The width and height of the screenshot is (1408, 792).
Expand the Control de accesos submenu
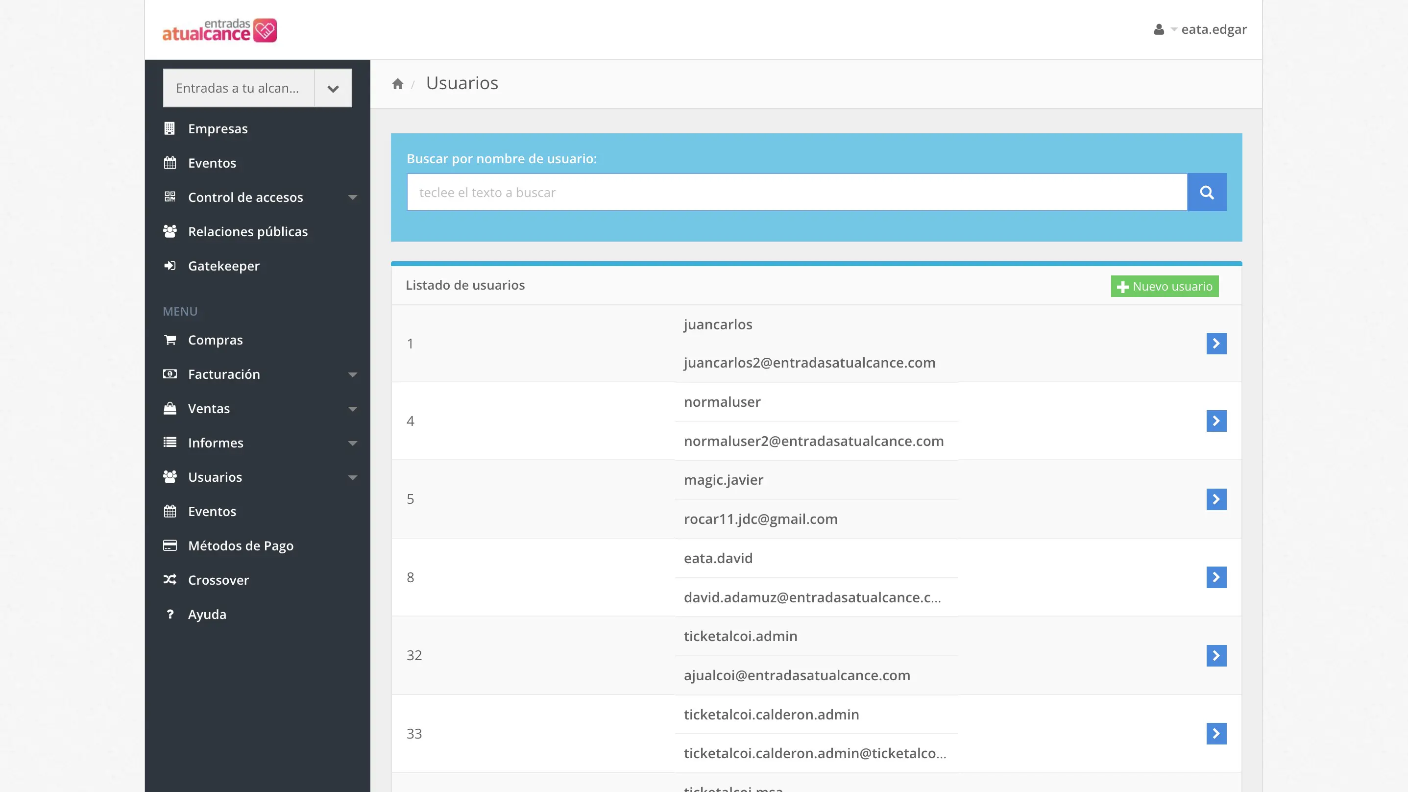353,198
